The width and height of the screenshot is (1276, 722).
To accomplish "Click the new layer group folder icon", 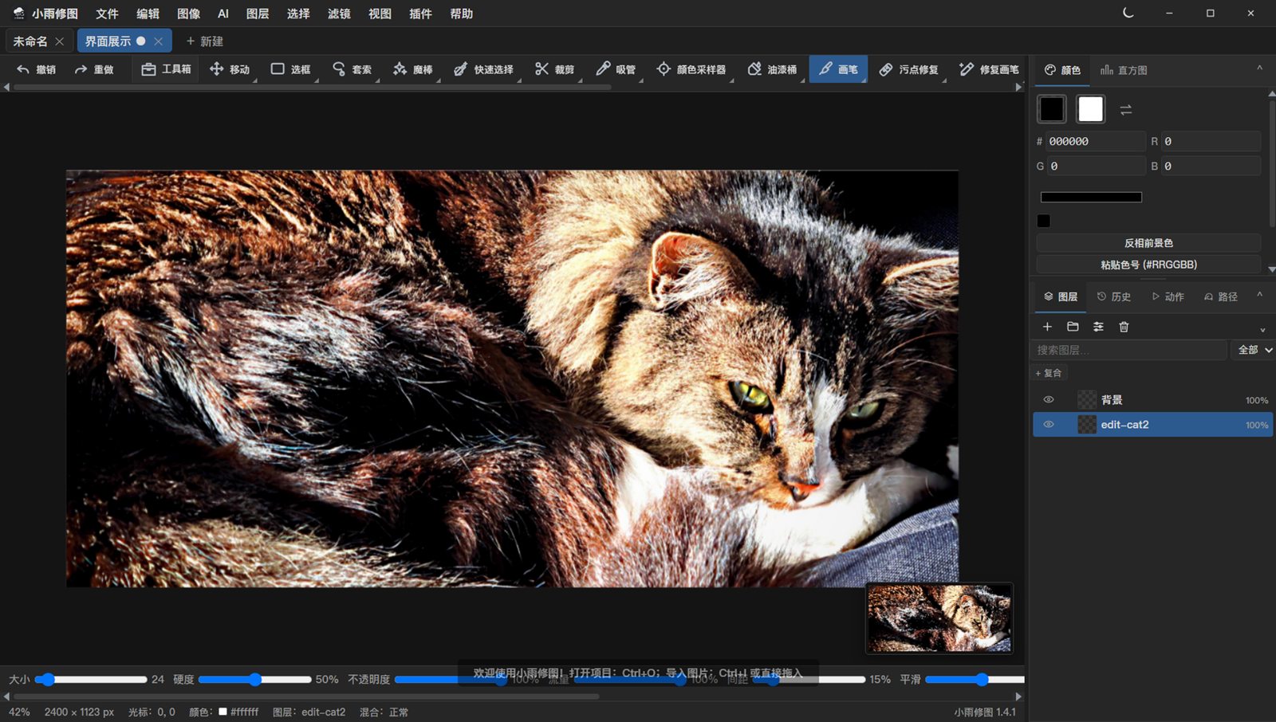I will (1073, 327).
